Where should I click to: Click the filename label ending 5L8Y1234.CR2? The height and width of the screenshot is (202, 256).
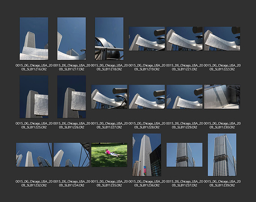(71, 184)
